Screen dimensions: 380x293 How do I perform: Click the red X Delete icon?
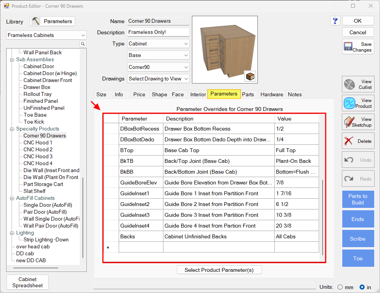point(350,141)
